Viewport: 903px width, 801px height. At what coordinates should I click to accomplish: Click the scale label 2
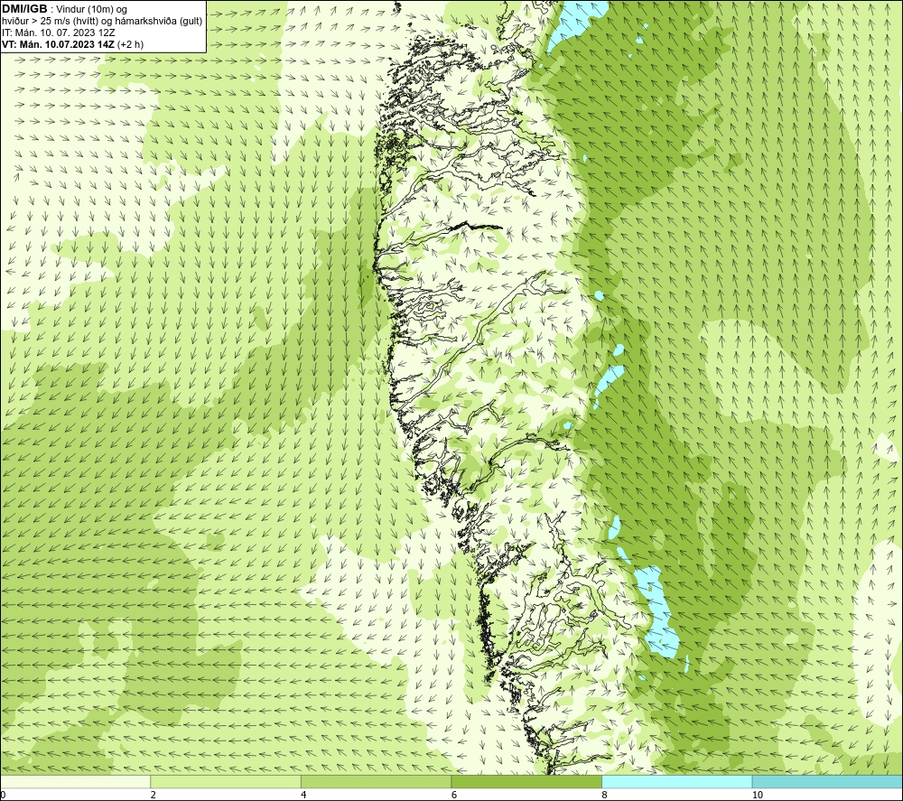tap(154, 795)
